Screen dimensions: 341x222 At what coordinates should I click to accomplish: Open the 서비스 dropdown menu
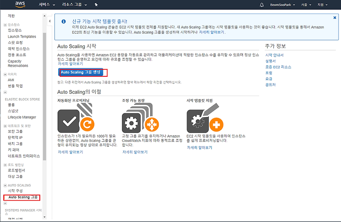coord(47,5)
